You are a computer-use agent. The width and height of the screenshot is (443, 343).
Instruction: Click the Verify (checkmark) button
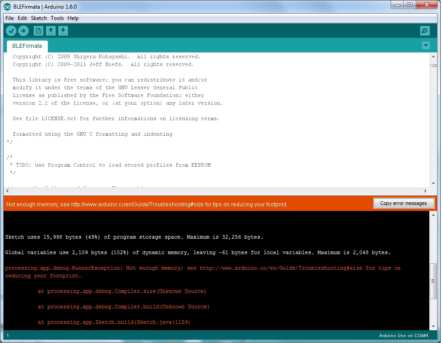11,31
